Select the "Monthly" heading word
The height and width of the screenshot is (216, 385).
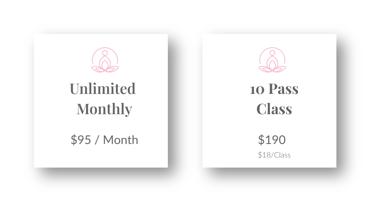[104, 109]
